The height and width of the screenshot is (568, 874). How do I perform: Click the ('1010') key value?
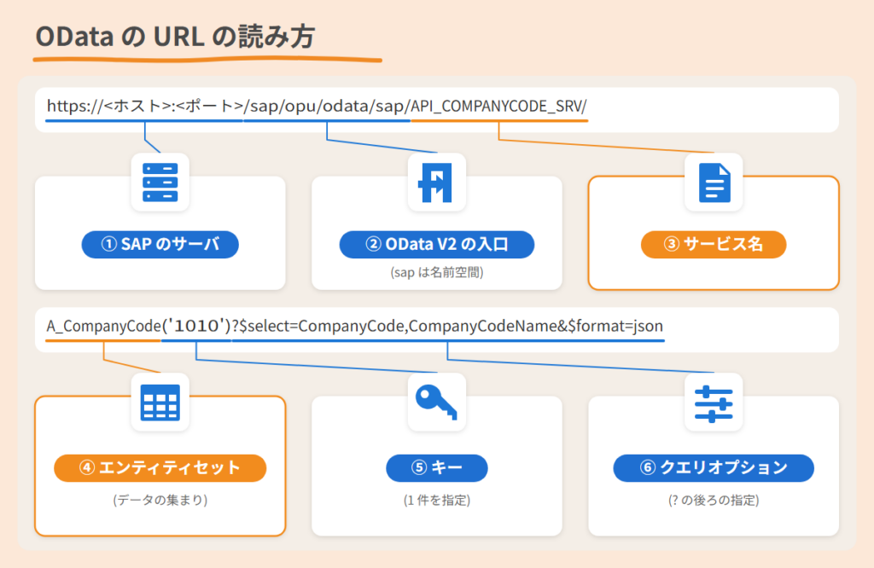[196, 326]
